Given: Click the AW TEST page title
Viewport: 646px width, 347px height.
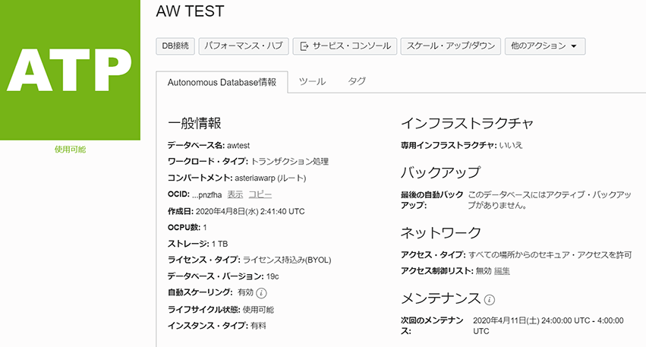Looking at the screenshot, I should (x=190, y=11).
